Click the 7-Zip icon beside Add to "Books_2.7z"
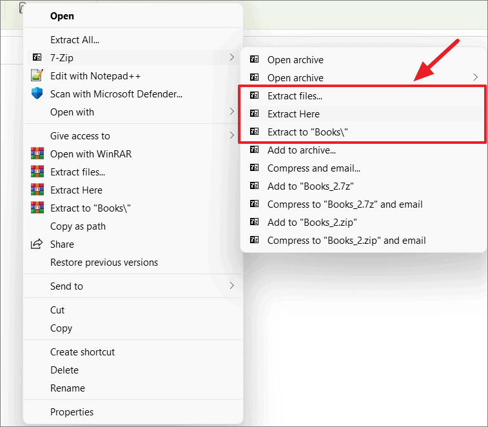 [x=254, y=186]
